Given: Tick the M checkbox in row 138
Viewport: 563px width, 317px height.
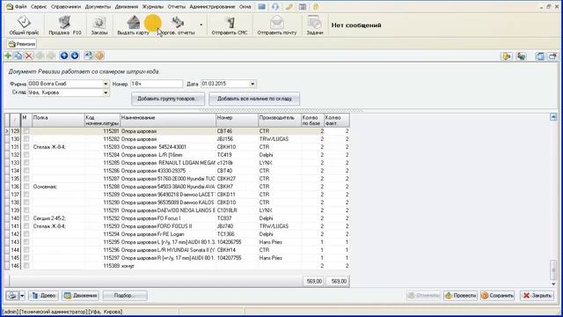Looking at the screenshot, I should pos(26,203).
